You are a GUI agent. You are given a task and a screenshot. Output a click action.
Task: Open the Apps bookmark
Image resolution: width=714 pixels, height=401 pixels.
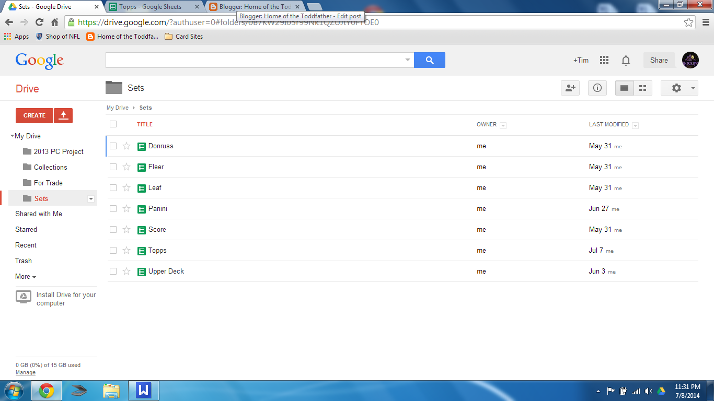[16, 37]
